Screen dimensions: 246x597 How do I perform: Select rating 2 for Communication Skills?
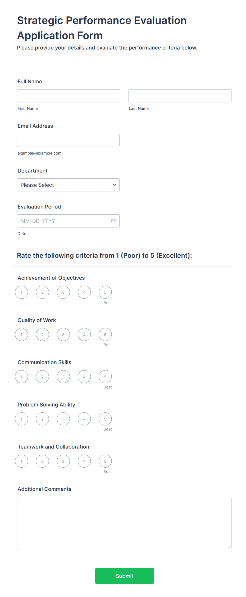pos(43,377)
